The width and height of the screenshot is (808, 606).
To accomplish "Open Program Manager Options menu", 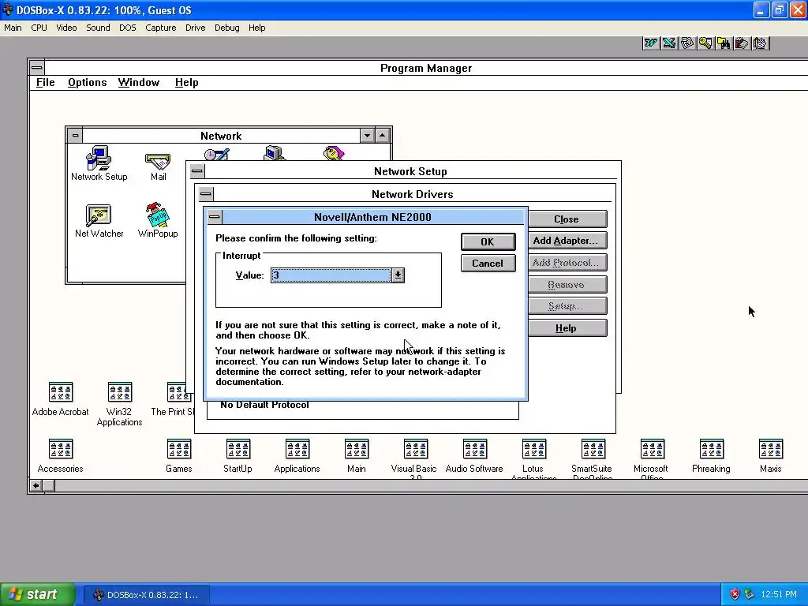I will point(87,82).
